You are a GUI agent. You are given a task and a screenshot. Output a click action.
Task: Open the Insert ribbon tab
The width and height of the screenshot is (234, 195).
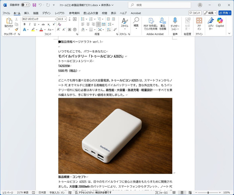[27, 13]
